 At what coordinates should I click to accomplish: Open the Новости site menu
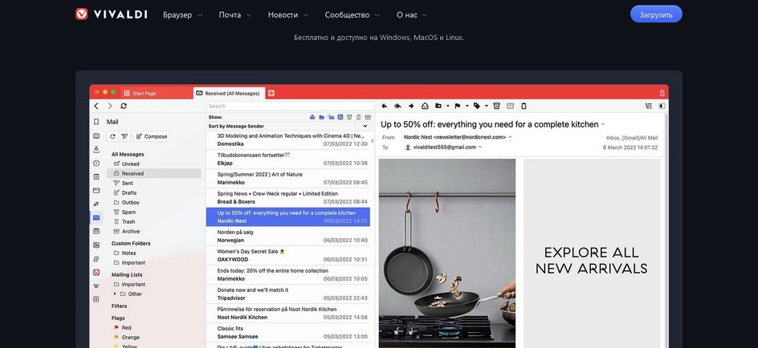click(288, 15)
